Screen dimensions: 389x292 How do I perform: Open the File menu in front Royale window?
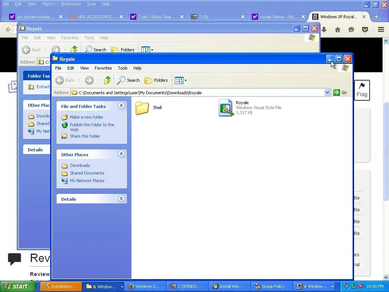(x=58, y=68)
